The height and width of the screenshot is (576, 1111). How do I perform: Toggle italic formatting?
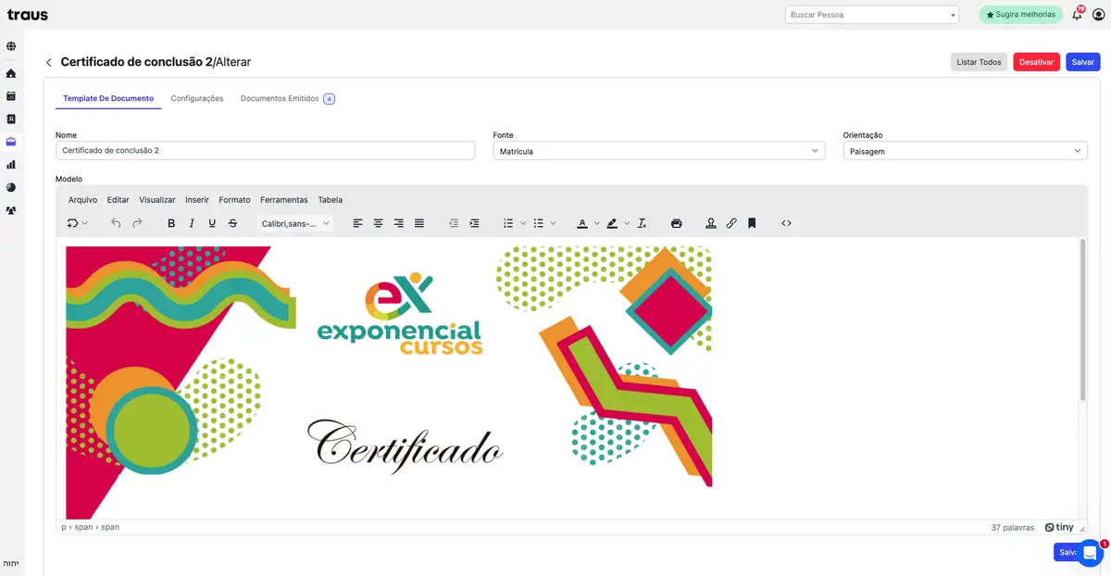tap(192, 223)
